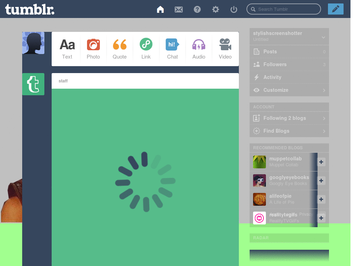355x266 pixels.
Task: Expand the stylishscreenshotter blog dropdown
Action: 323,37
